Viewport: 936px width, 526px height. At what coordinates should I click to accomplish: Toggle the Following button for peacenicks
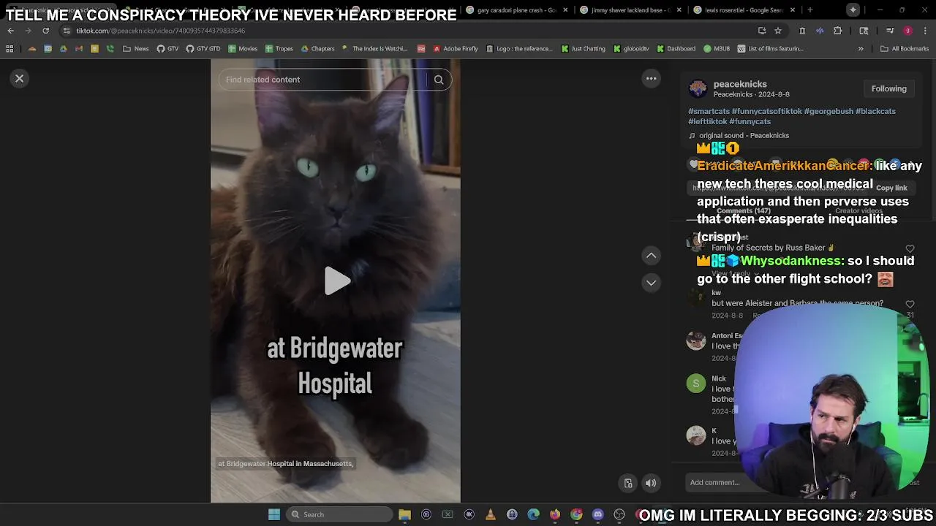pos(888,88)
